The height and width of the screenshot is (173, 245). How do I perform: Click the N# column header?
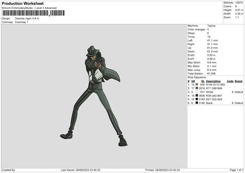click(193, 81)
